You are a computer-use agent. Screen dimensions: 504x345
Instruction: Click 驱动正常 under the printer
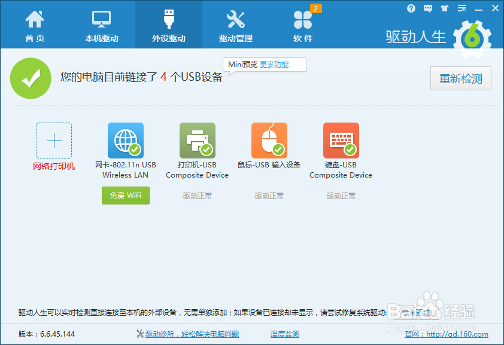198,196
